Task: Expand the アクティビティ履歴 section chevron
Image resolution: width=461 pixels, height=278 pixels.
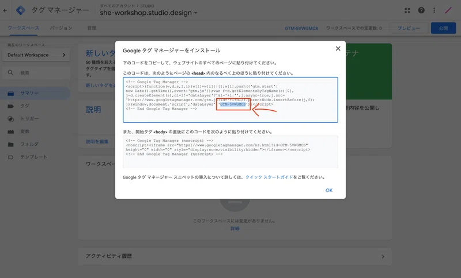Action: click(x=383, y=257)
